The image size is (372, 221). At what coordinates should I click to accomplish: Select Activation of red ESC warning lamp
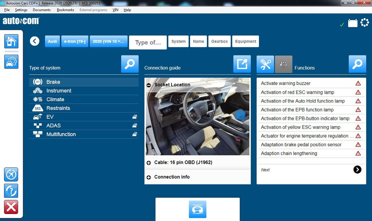311,92
